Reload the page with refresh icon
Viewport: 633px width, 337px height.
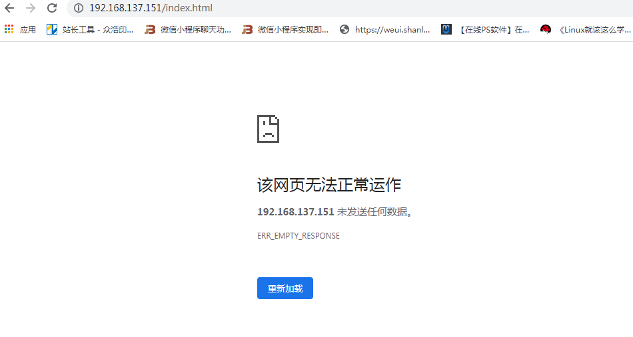[52, 8]
